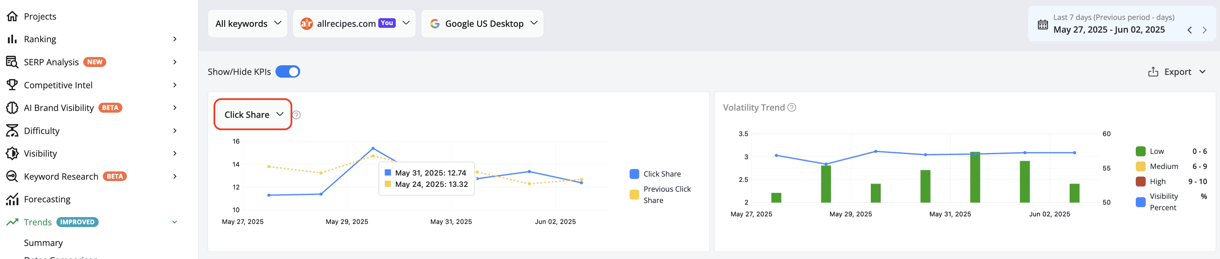Toggle the Show/Hide KPIs switch
1220x259 pixels.
pyautogui.click(x=287, y=71)
